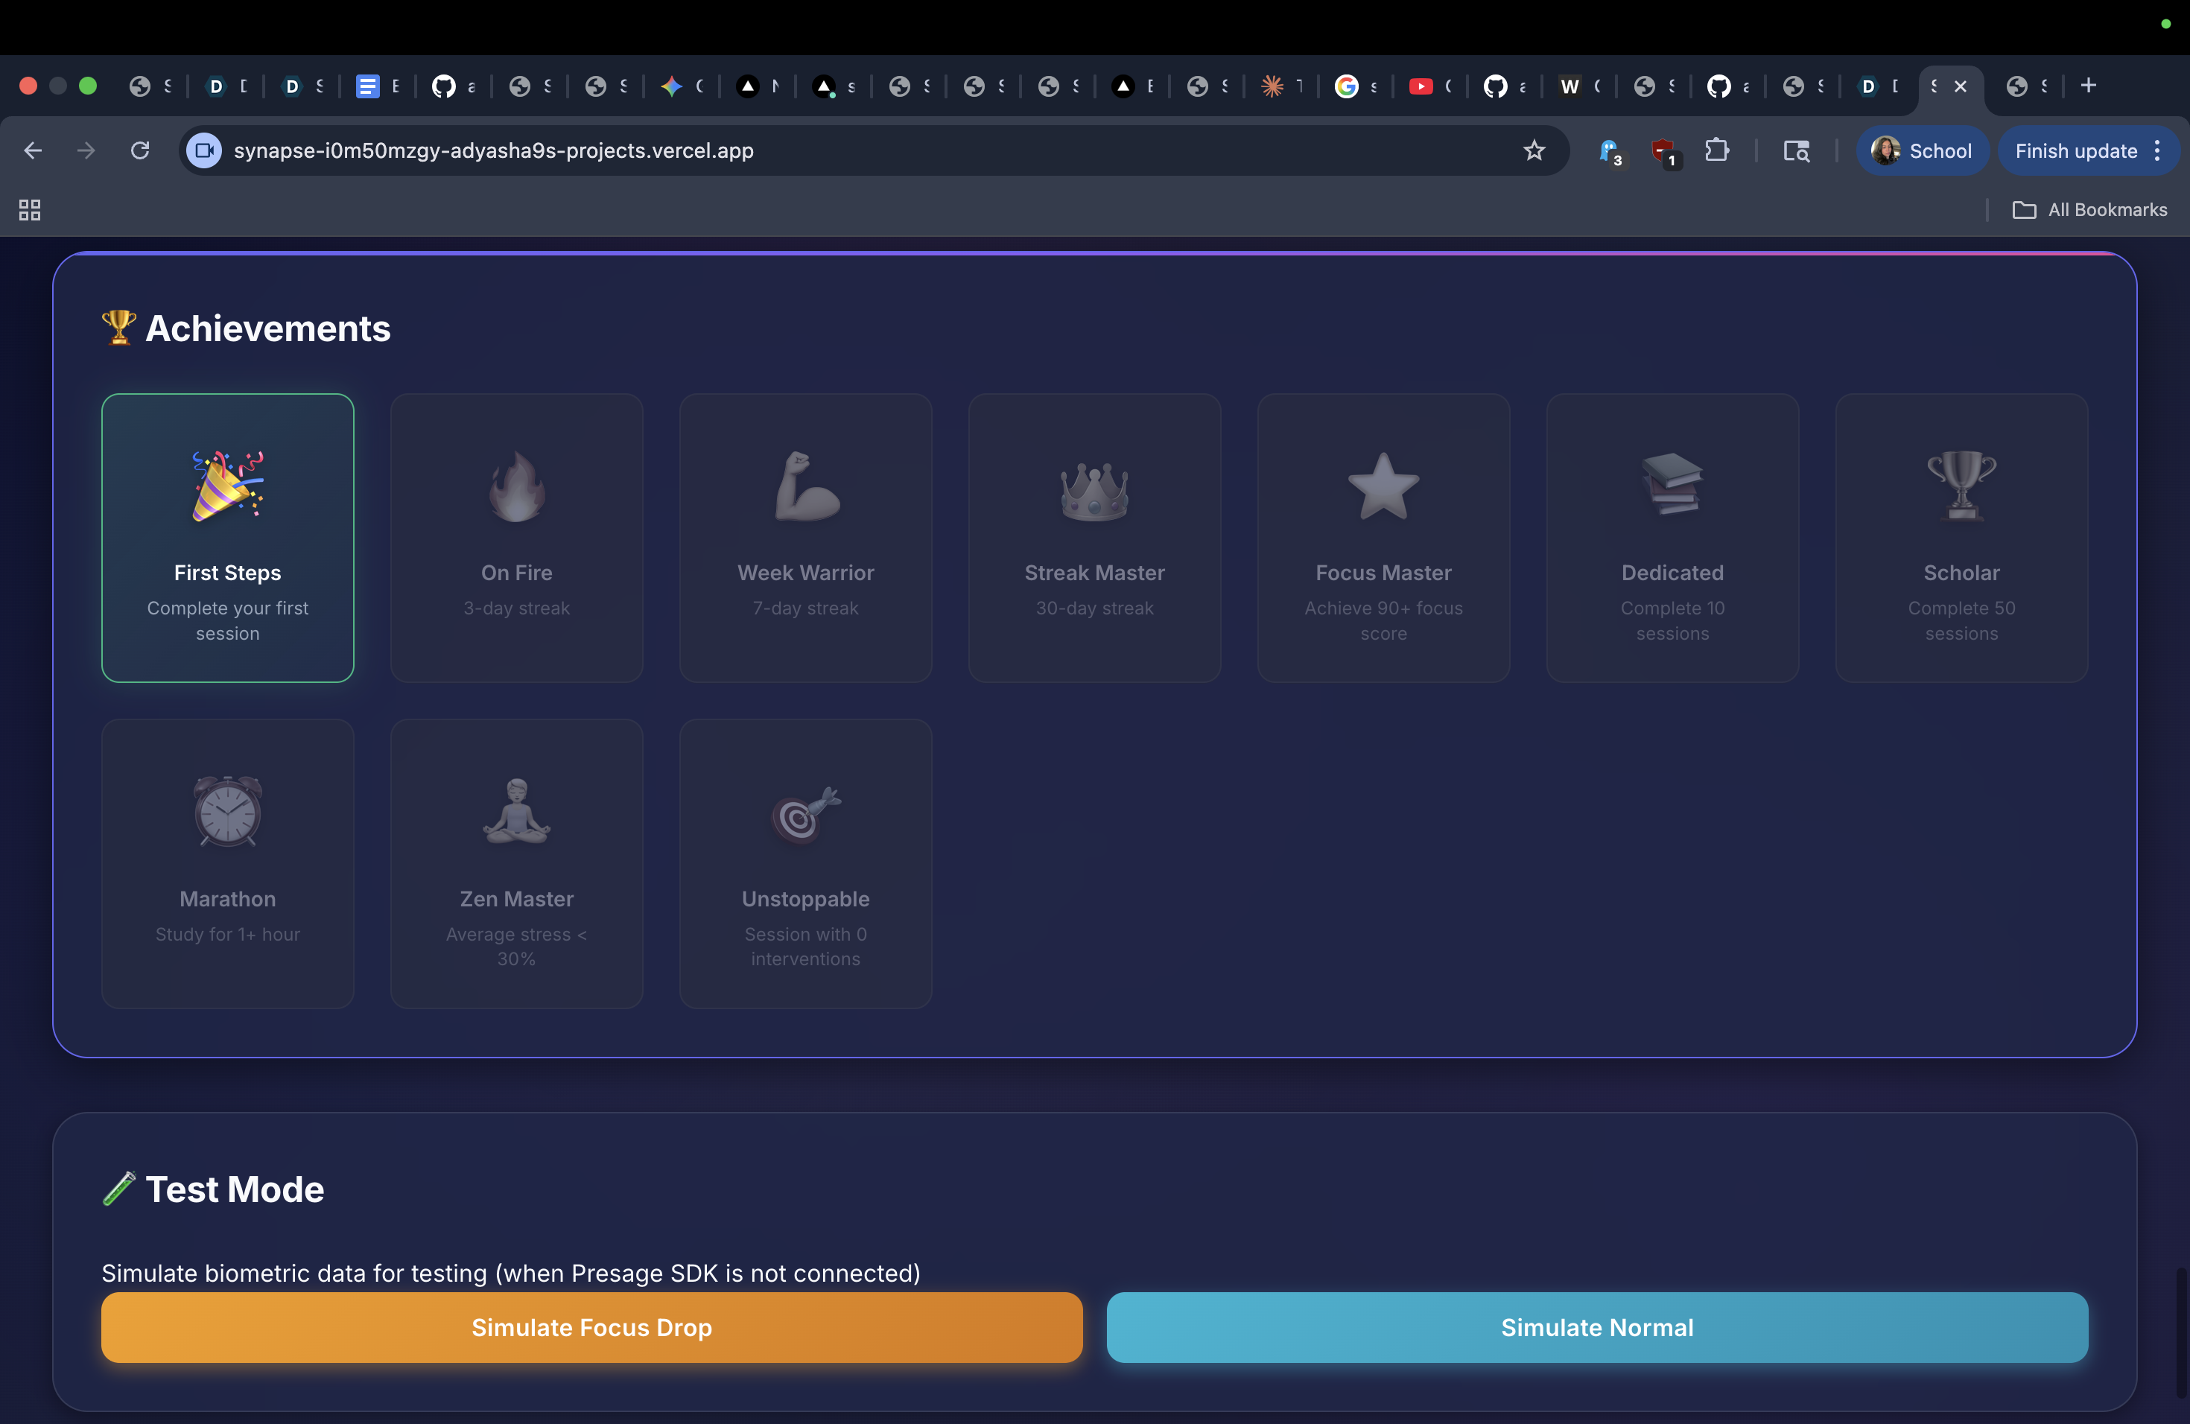Screen dimensions: 2190x1424
Task: Click the Focus Master star icon
Action: [1383, 486]
